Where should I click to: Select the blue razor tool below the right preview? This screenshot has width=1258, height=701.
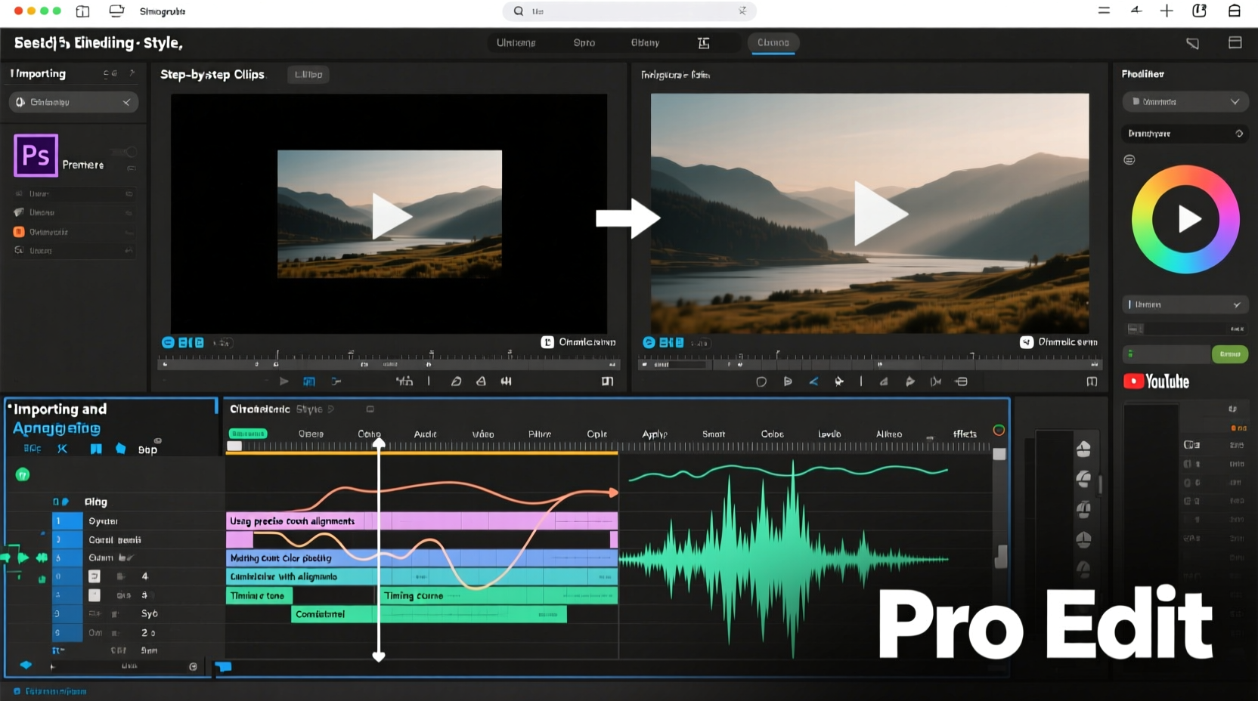point(814,382)
